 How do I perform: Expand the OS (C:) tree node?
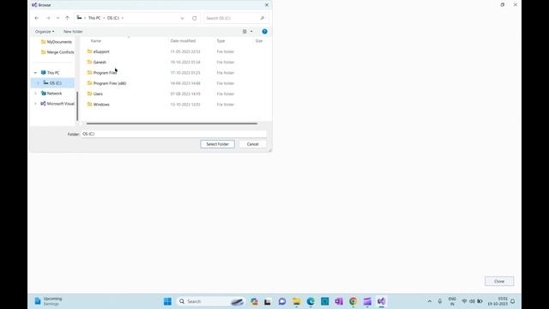[38, 83]
